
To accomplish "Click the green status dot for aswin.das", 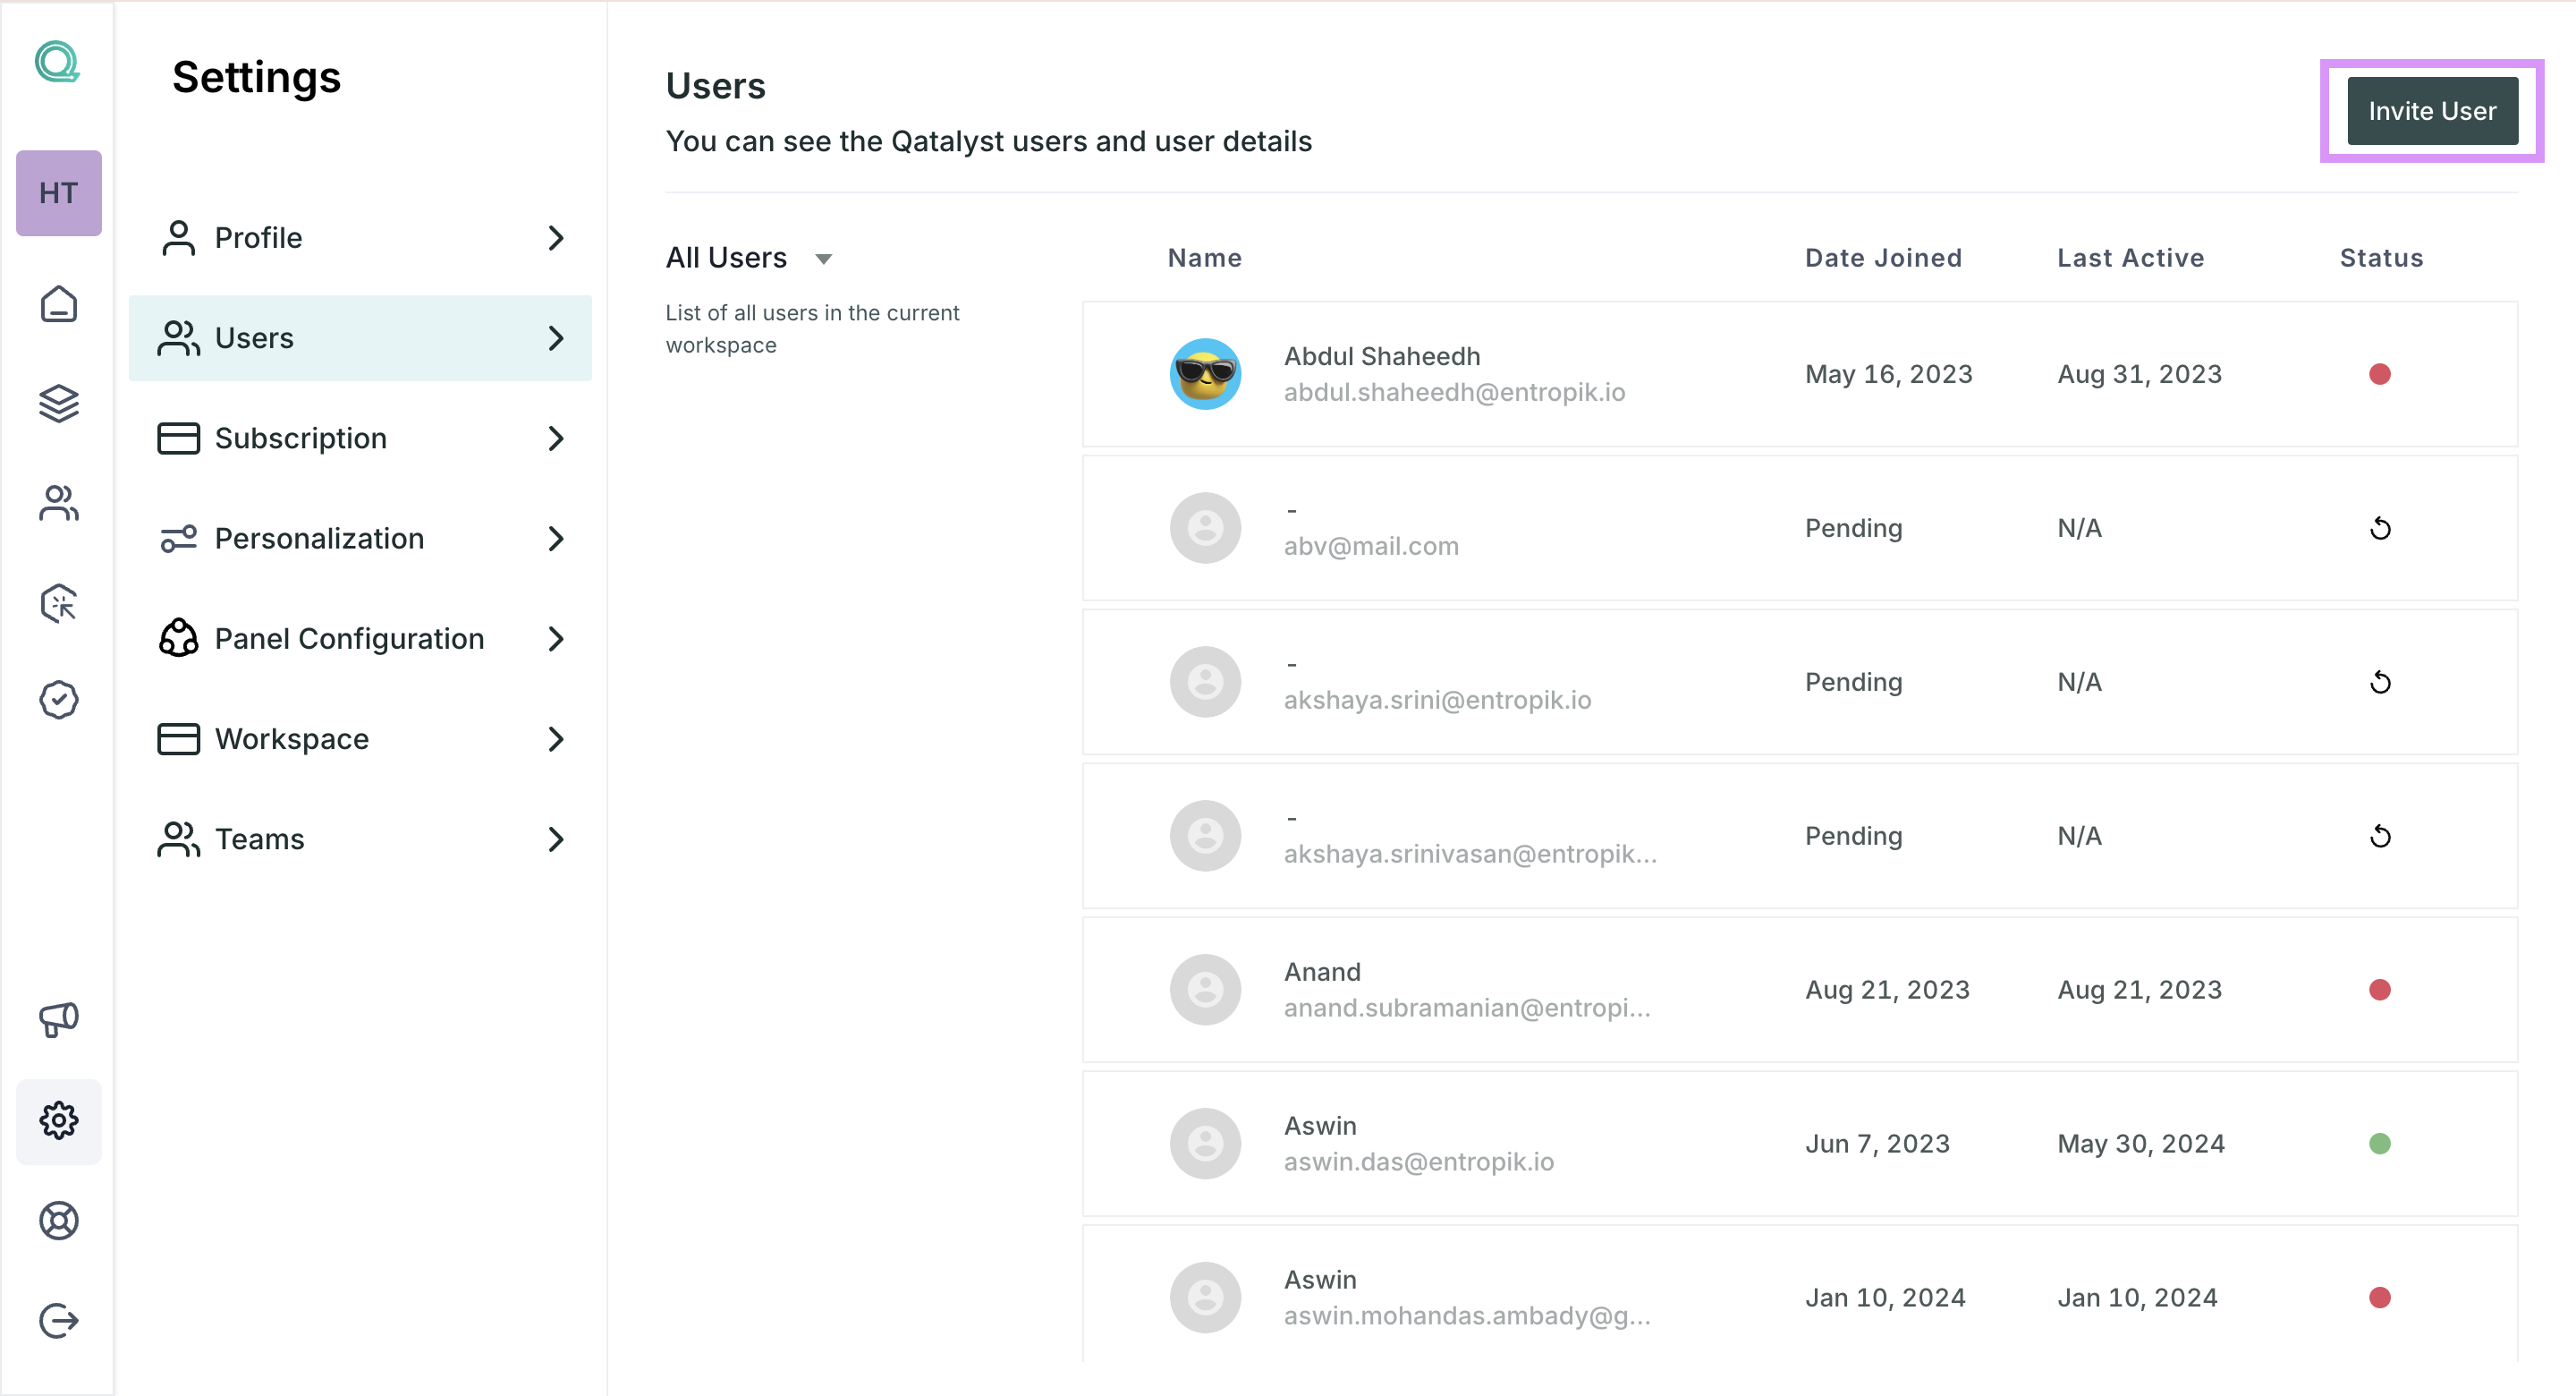I will click(x=2380, y=1144).
